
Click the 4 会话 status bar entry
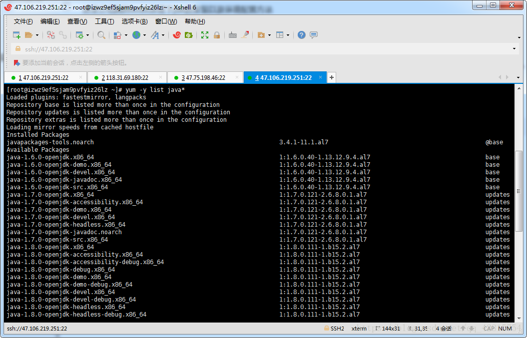click(x=444, y=329)
